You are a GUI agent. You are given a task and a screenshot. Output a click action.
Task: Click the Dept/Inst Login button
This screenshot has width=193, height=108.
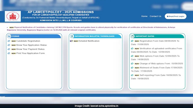tap(176, 16)
